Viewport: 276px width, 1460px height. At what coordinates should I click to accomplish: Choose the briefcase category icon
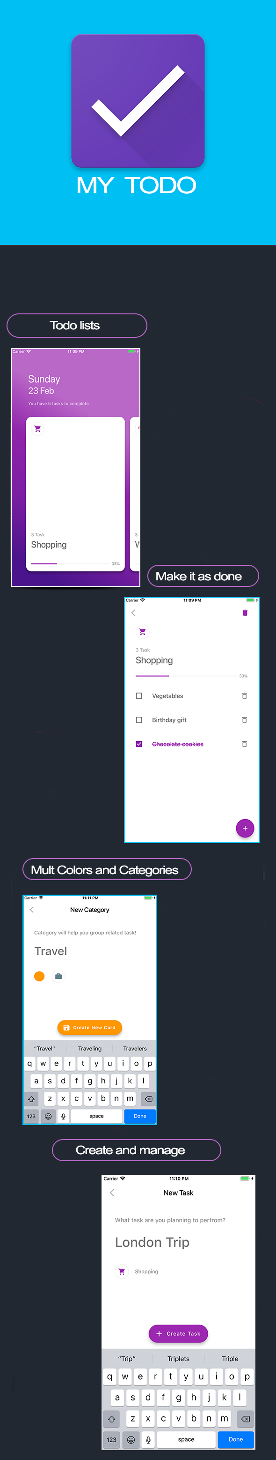click(58, 976)
